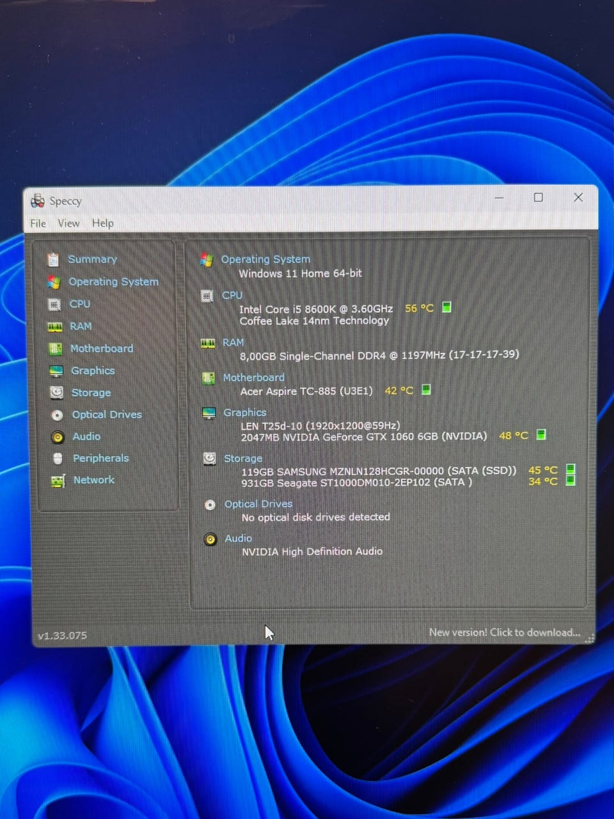Click the Graphics monitor icon in summary panel
The image size is (614, 819).
point(209,413)
